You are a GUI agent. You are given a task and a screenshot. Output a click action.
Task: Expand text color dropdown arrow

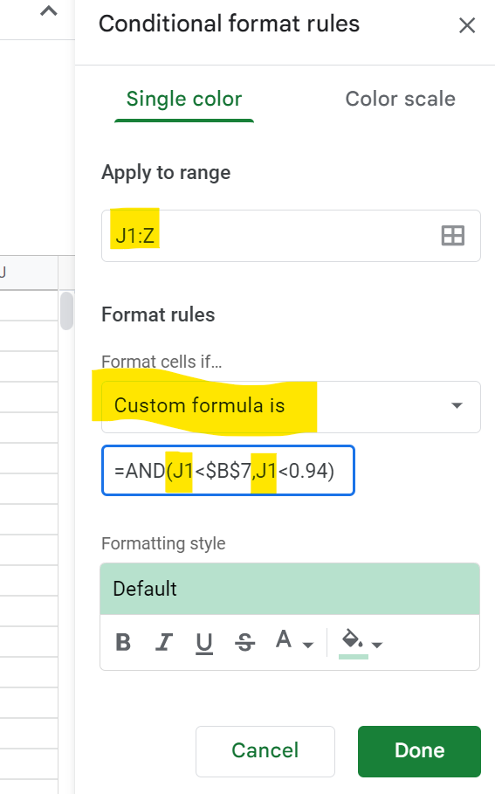pyautogui.click(x=307, y=645)
